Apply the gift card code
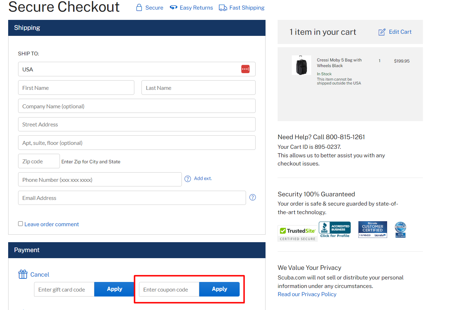Image resolution: width=452 pixels, height=310 pixels. coord(115,289)
